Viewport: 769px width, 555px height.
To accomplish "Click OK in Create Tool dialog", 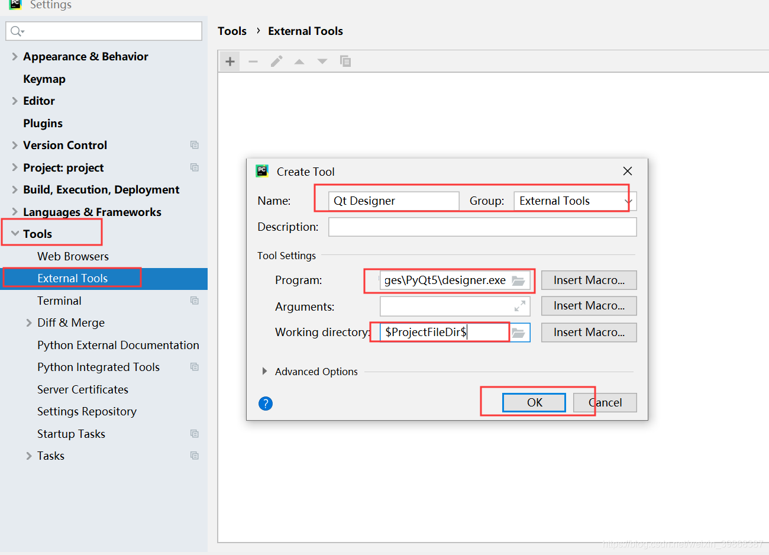I will coord(534,402).
